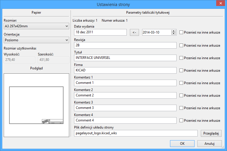
Task: Focus the Firma field containing KICAD
Action: pos(125,70)
